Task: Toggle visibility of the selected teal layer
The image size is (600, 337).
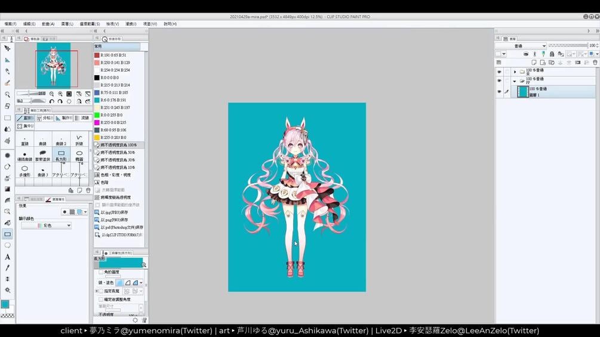Action: coord(499,92)
